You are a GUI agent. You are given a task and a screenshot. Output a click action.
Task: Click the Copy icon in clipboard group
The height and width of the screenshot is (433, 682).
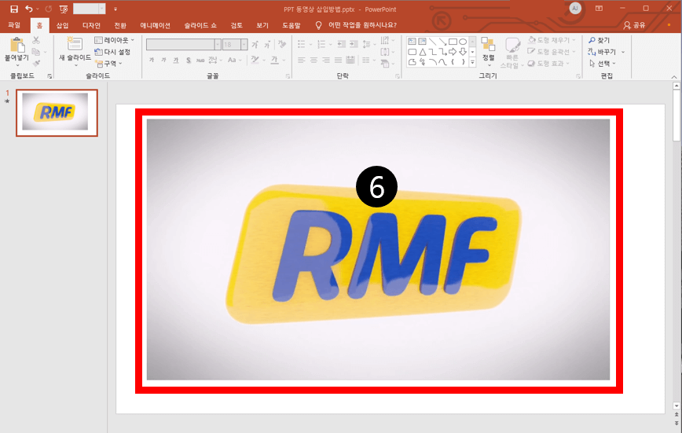coord(36,52)
